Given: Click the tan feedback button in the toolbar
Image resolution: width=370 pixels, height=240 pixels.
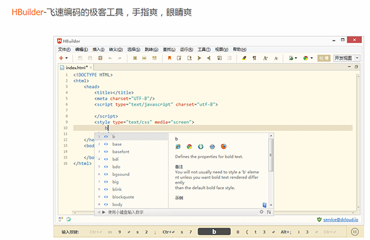Looking at the screenshot, I should point(324,58).
